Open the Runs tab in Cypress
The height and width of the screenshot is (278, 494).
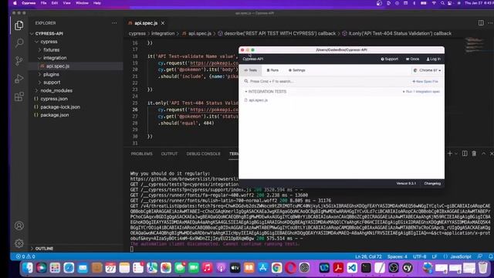272,70
